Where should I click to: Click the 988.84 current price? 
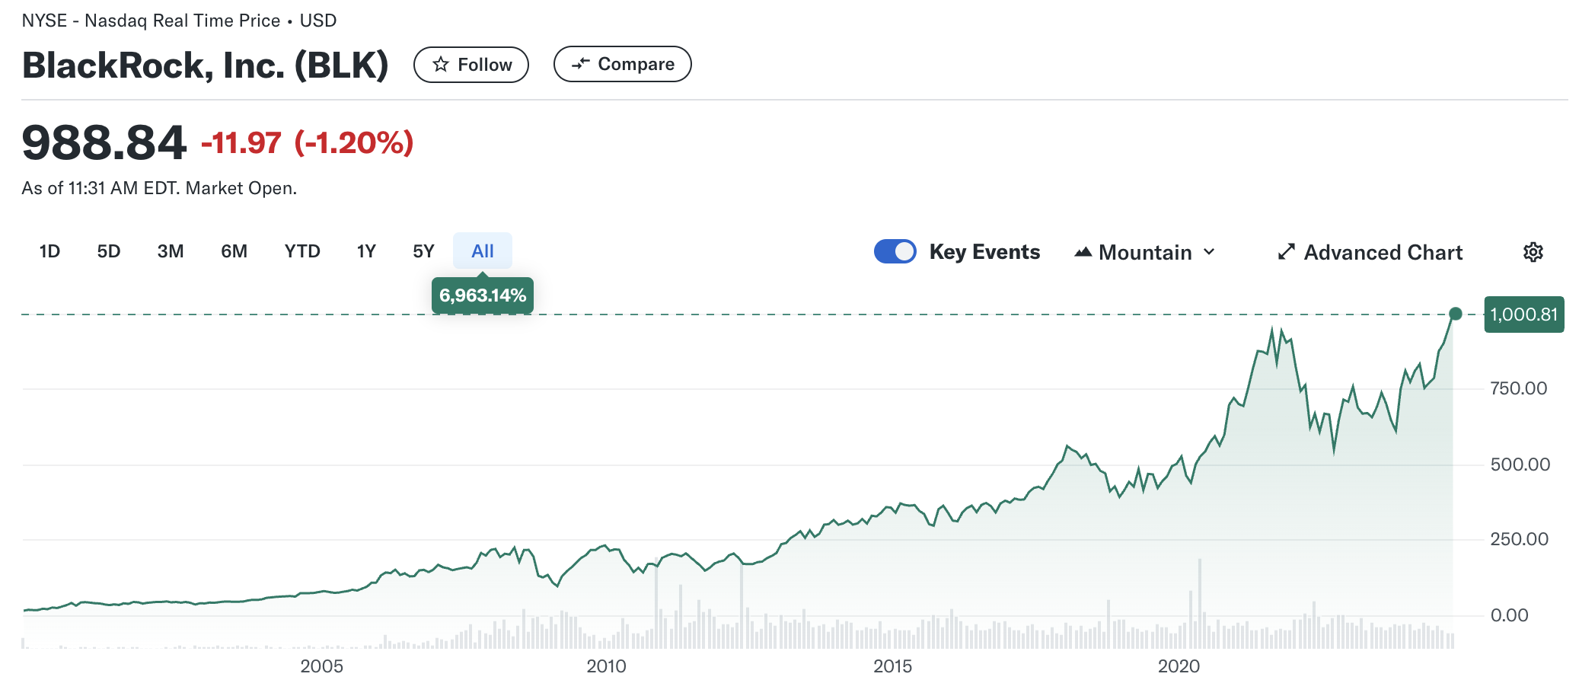(104, 142)
